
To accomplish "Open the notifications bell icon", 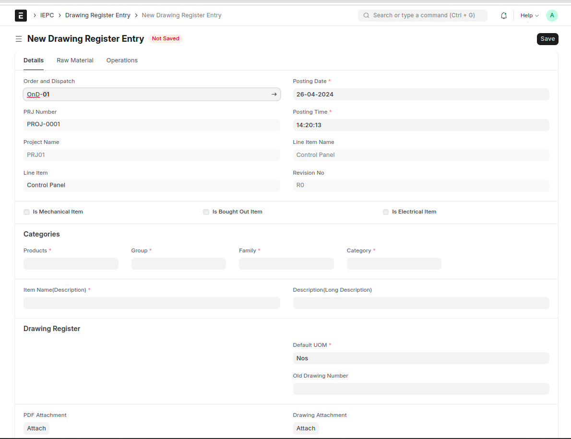I will [503, 15].
